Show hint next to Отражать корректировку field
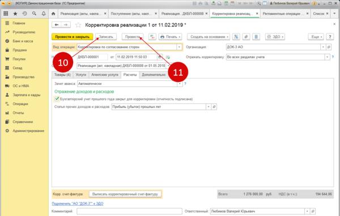Screen dimensions: 340x216 pos(333,57)
